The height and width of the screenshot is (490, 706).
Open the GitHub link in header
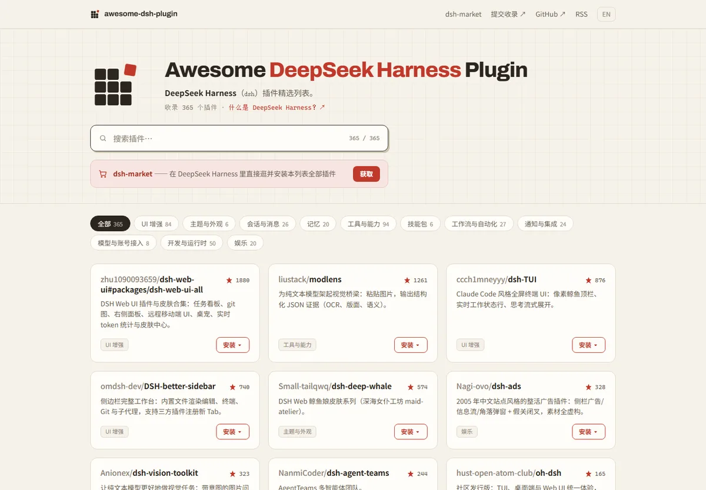[x=551, y=14]
